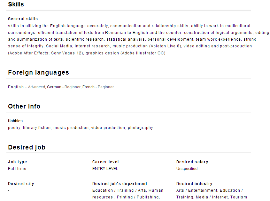
Task: Click the Desired industry label
Action: [194, 184]
